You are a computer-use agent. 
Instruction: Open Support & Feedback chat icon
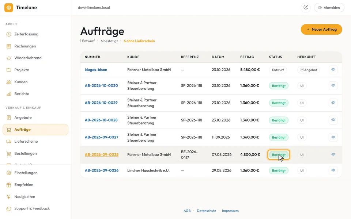tap(9, 209)
